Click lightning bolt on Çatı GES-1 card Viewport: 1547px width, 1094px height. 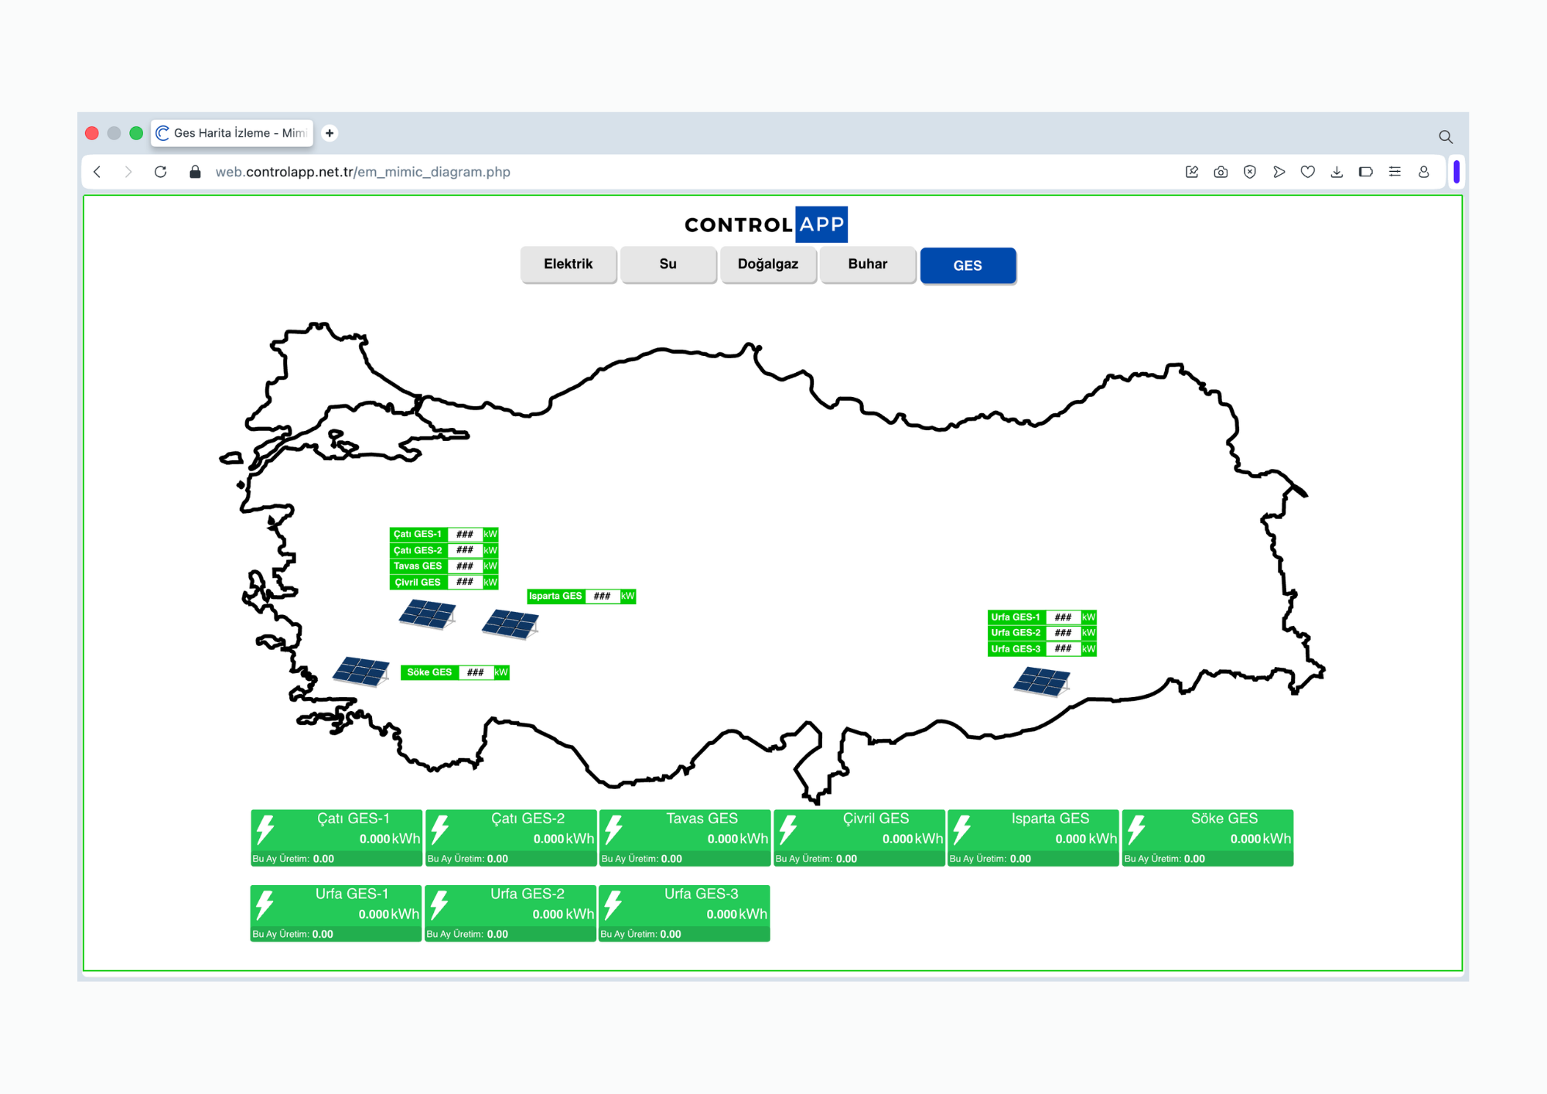pyautogui.click(x=265, y=829)
